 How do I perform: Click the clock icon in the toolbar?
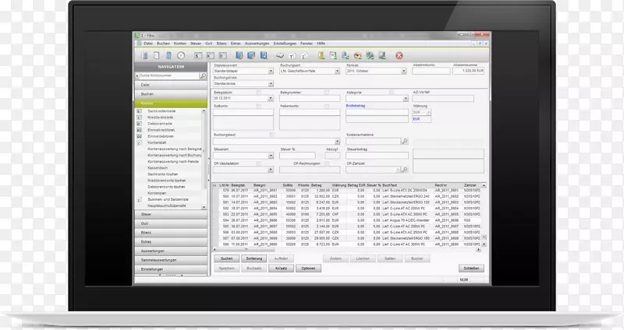click(181, 56)
